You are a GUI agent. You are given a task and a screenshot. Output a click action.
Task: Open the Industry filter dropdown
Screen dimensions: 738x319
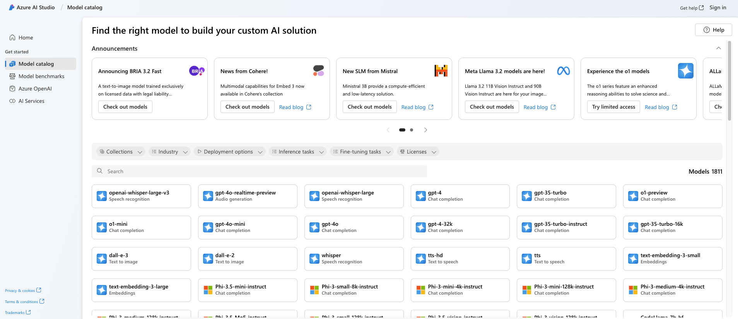pos(170,152)
